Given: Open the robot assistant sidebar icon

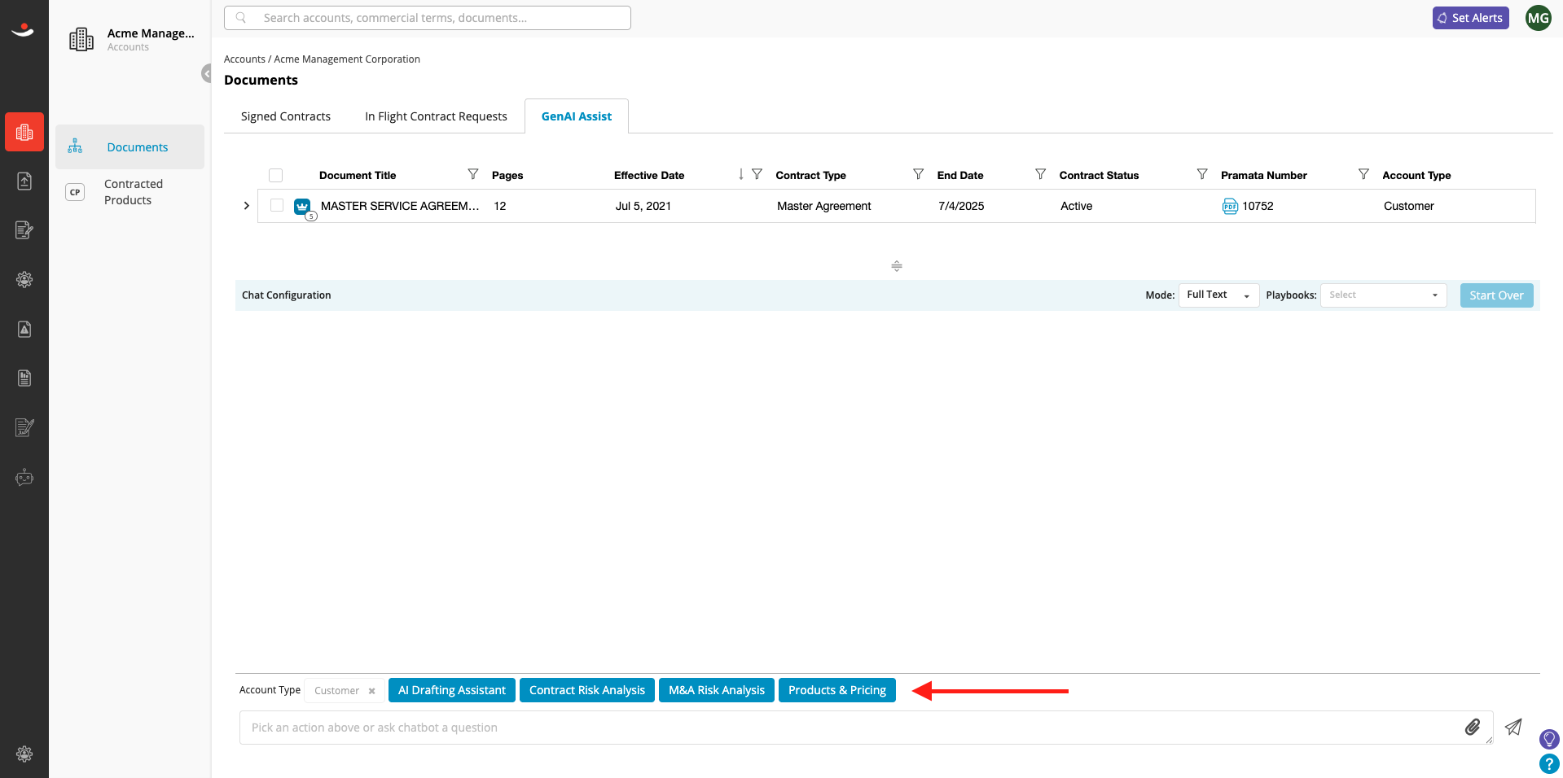Looking at the screenshot, I should (x=24, y=477).
